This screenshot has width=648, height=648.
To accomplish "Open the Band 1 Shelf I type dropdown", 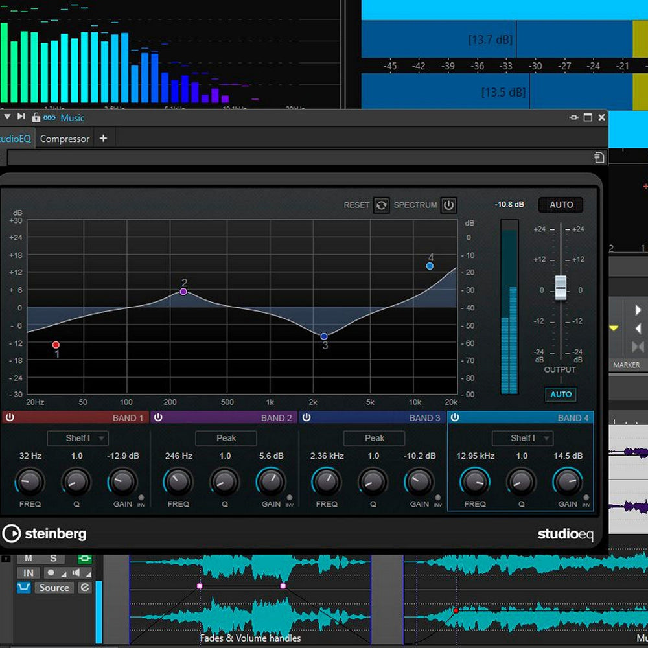I will coord(78,438).
